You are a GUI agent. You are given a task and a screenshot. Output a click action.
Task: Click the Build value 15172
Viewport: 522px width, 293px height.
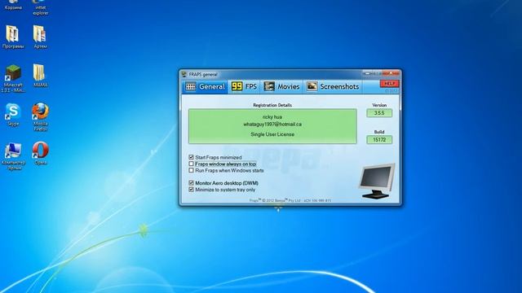[x=379, y=140]
